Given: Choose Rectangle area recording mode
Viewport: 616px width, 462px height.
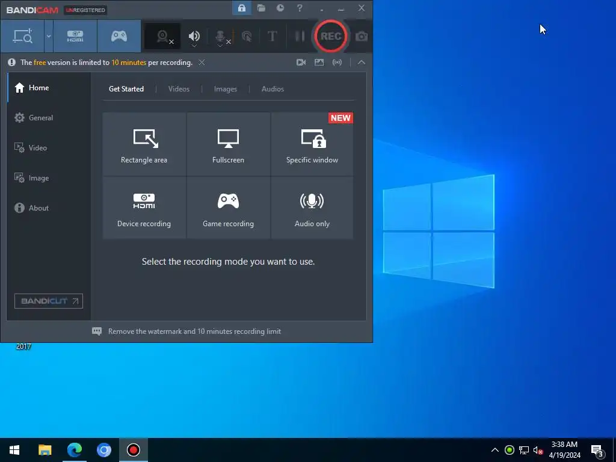Looking at the screenshot, I should coord(144,144).
